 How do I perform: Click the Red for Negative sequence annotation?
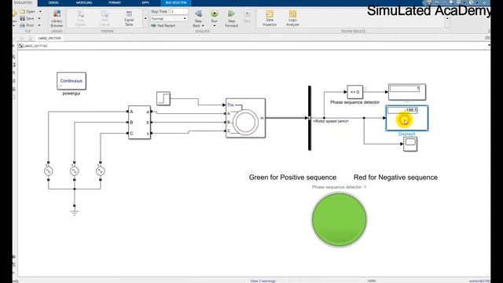coord(395,178)
